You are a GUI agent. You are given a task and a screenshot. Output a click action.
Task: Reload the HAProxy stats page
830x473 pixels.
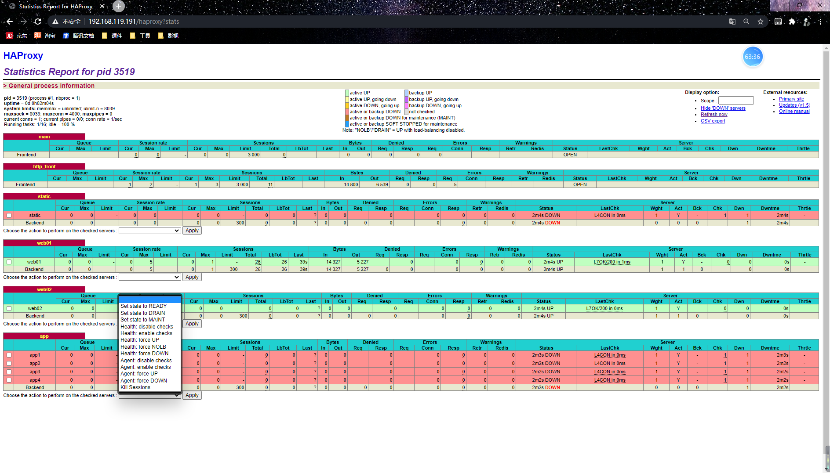pyautogui.click(x=38, y=22)
